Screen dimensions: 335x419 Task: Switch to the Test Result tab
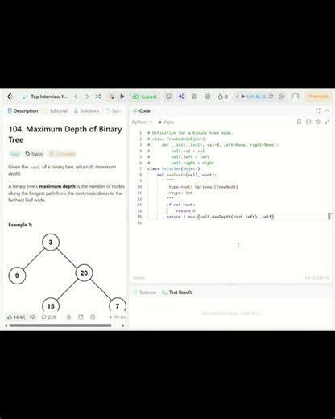coord(177,292)
